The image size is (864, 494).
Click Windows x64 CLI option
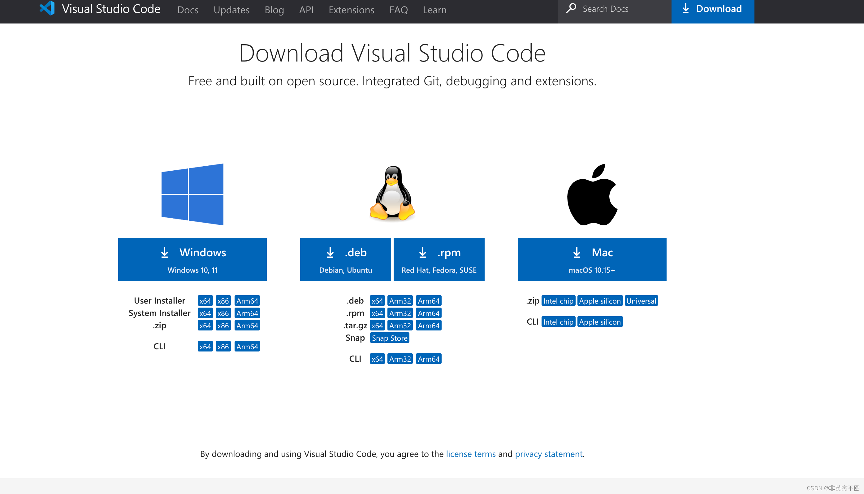(x=204, y=346)
